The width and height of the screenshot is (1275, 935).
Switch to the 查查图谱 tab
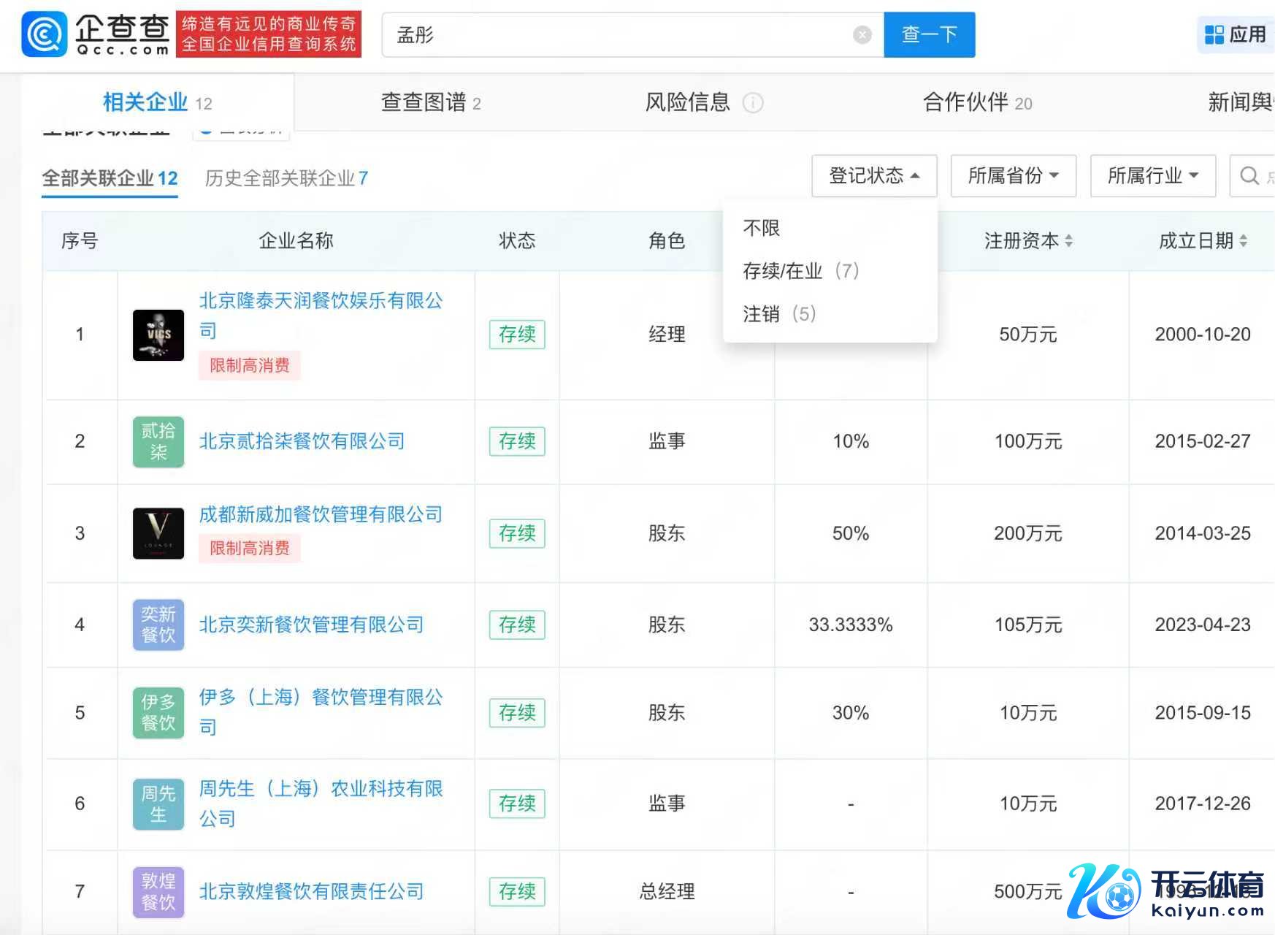[431, 103]
